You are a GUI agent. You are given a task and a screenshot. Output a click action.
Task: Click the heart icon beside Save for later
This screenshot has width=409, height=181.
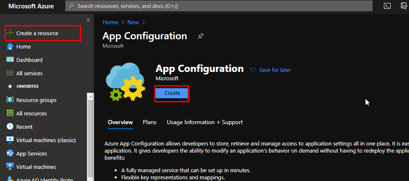(253, 70)
